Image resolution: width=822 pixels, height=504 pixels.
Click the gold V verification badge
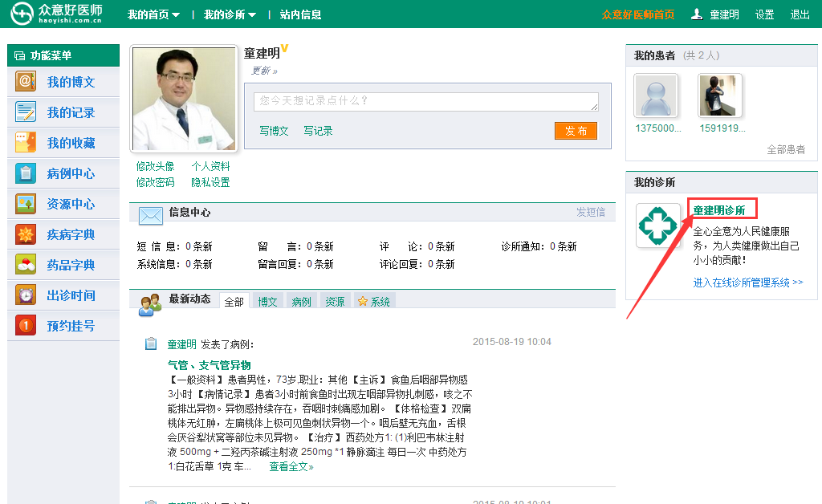(285, 49)
